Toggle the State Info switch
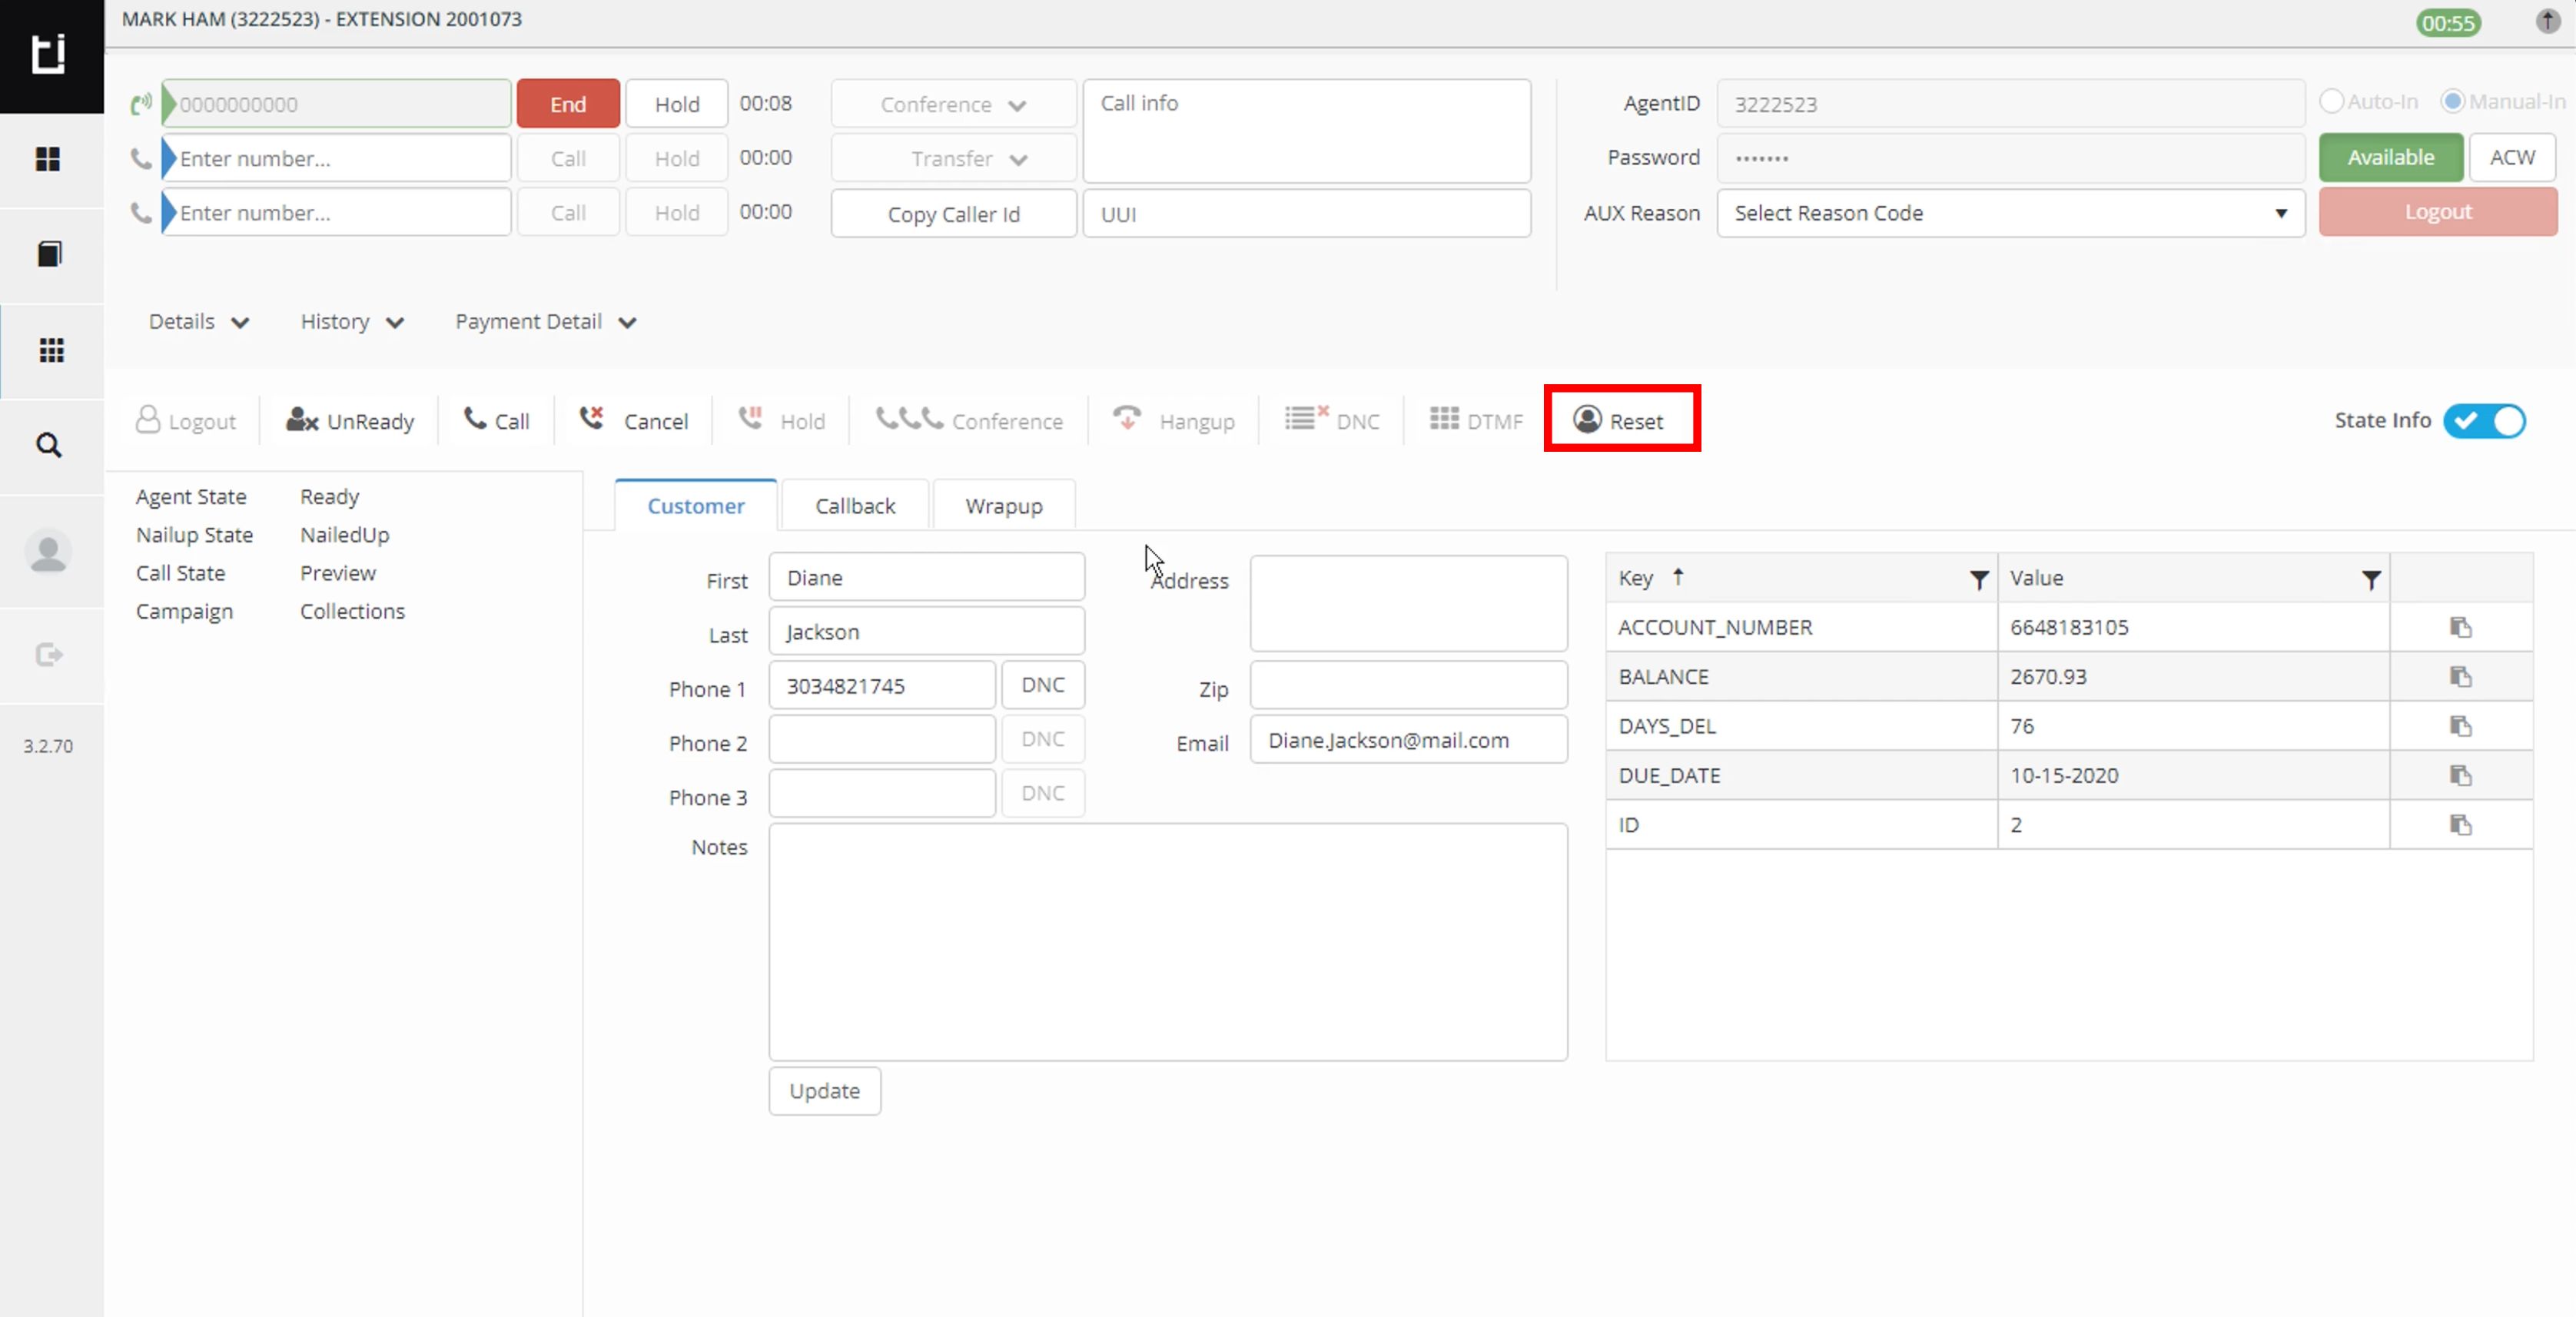2576x1317 pixels. click(2484, 421)
